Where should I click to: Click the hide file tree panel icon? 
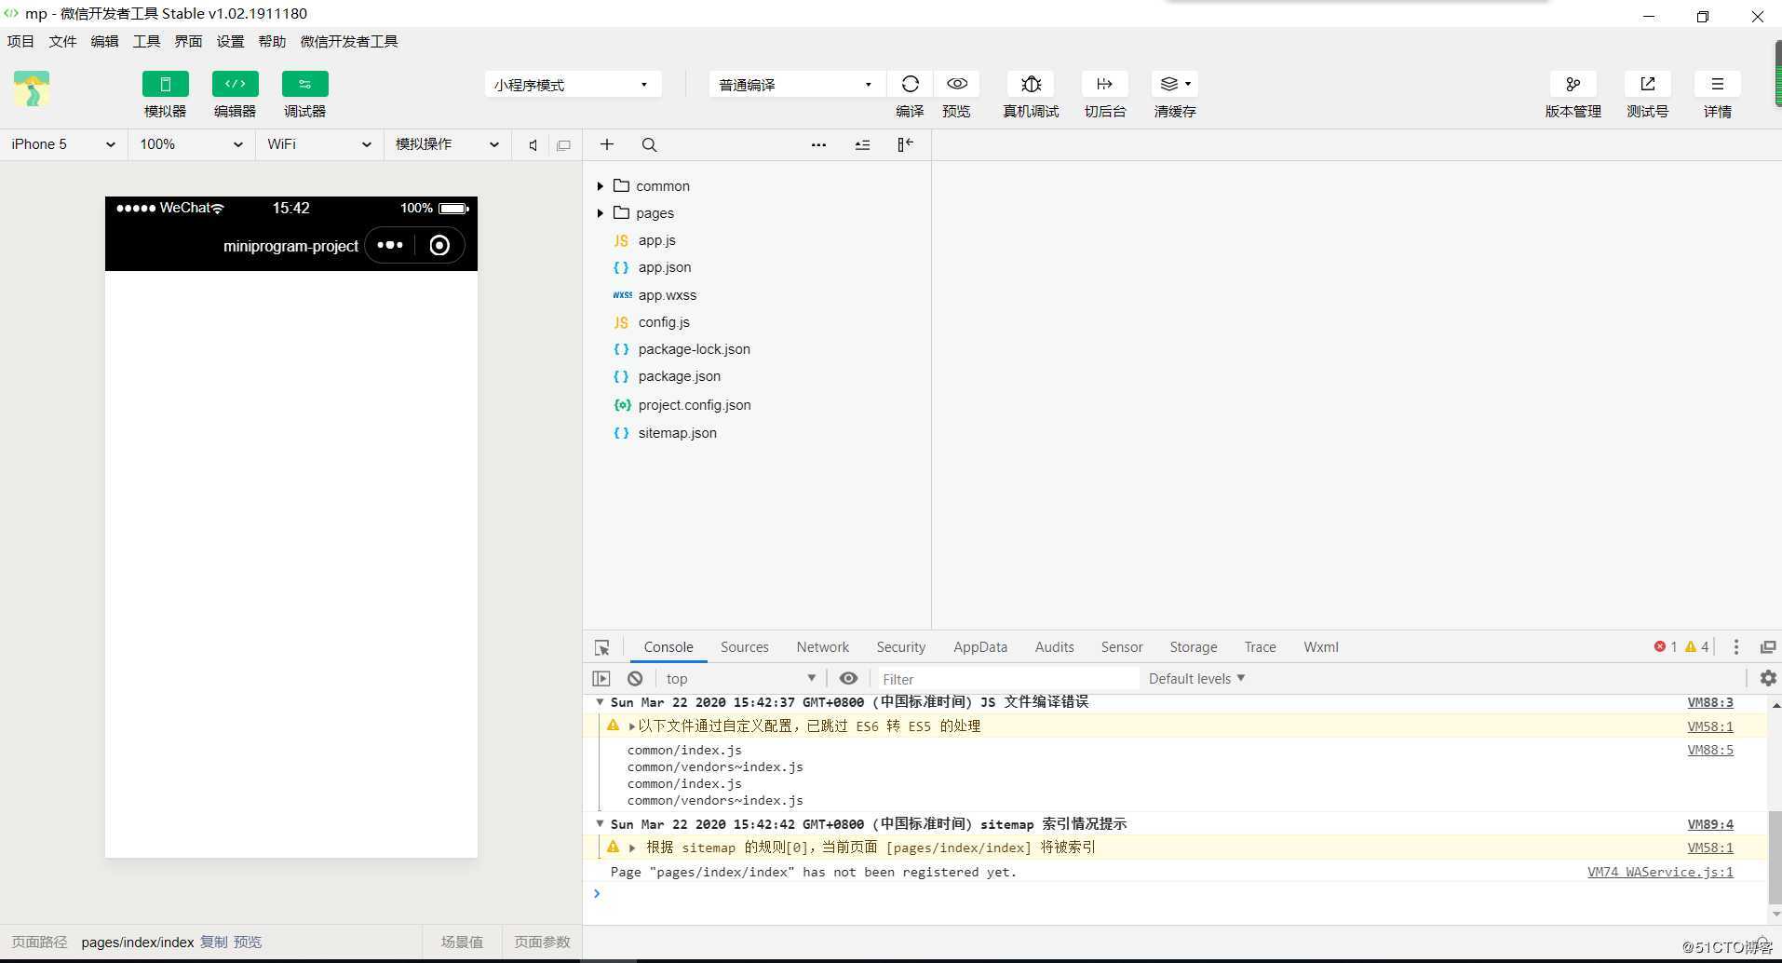(x=905, y=144)
